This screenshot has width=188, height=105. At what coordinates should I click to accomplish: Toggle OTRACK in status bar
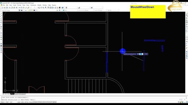pos(40,102)
